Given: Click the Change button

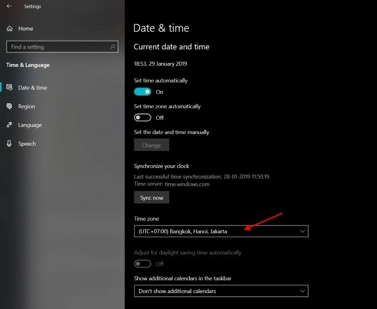Looking at the screenshot, I should point(151,145).
